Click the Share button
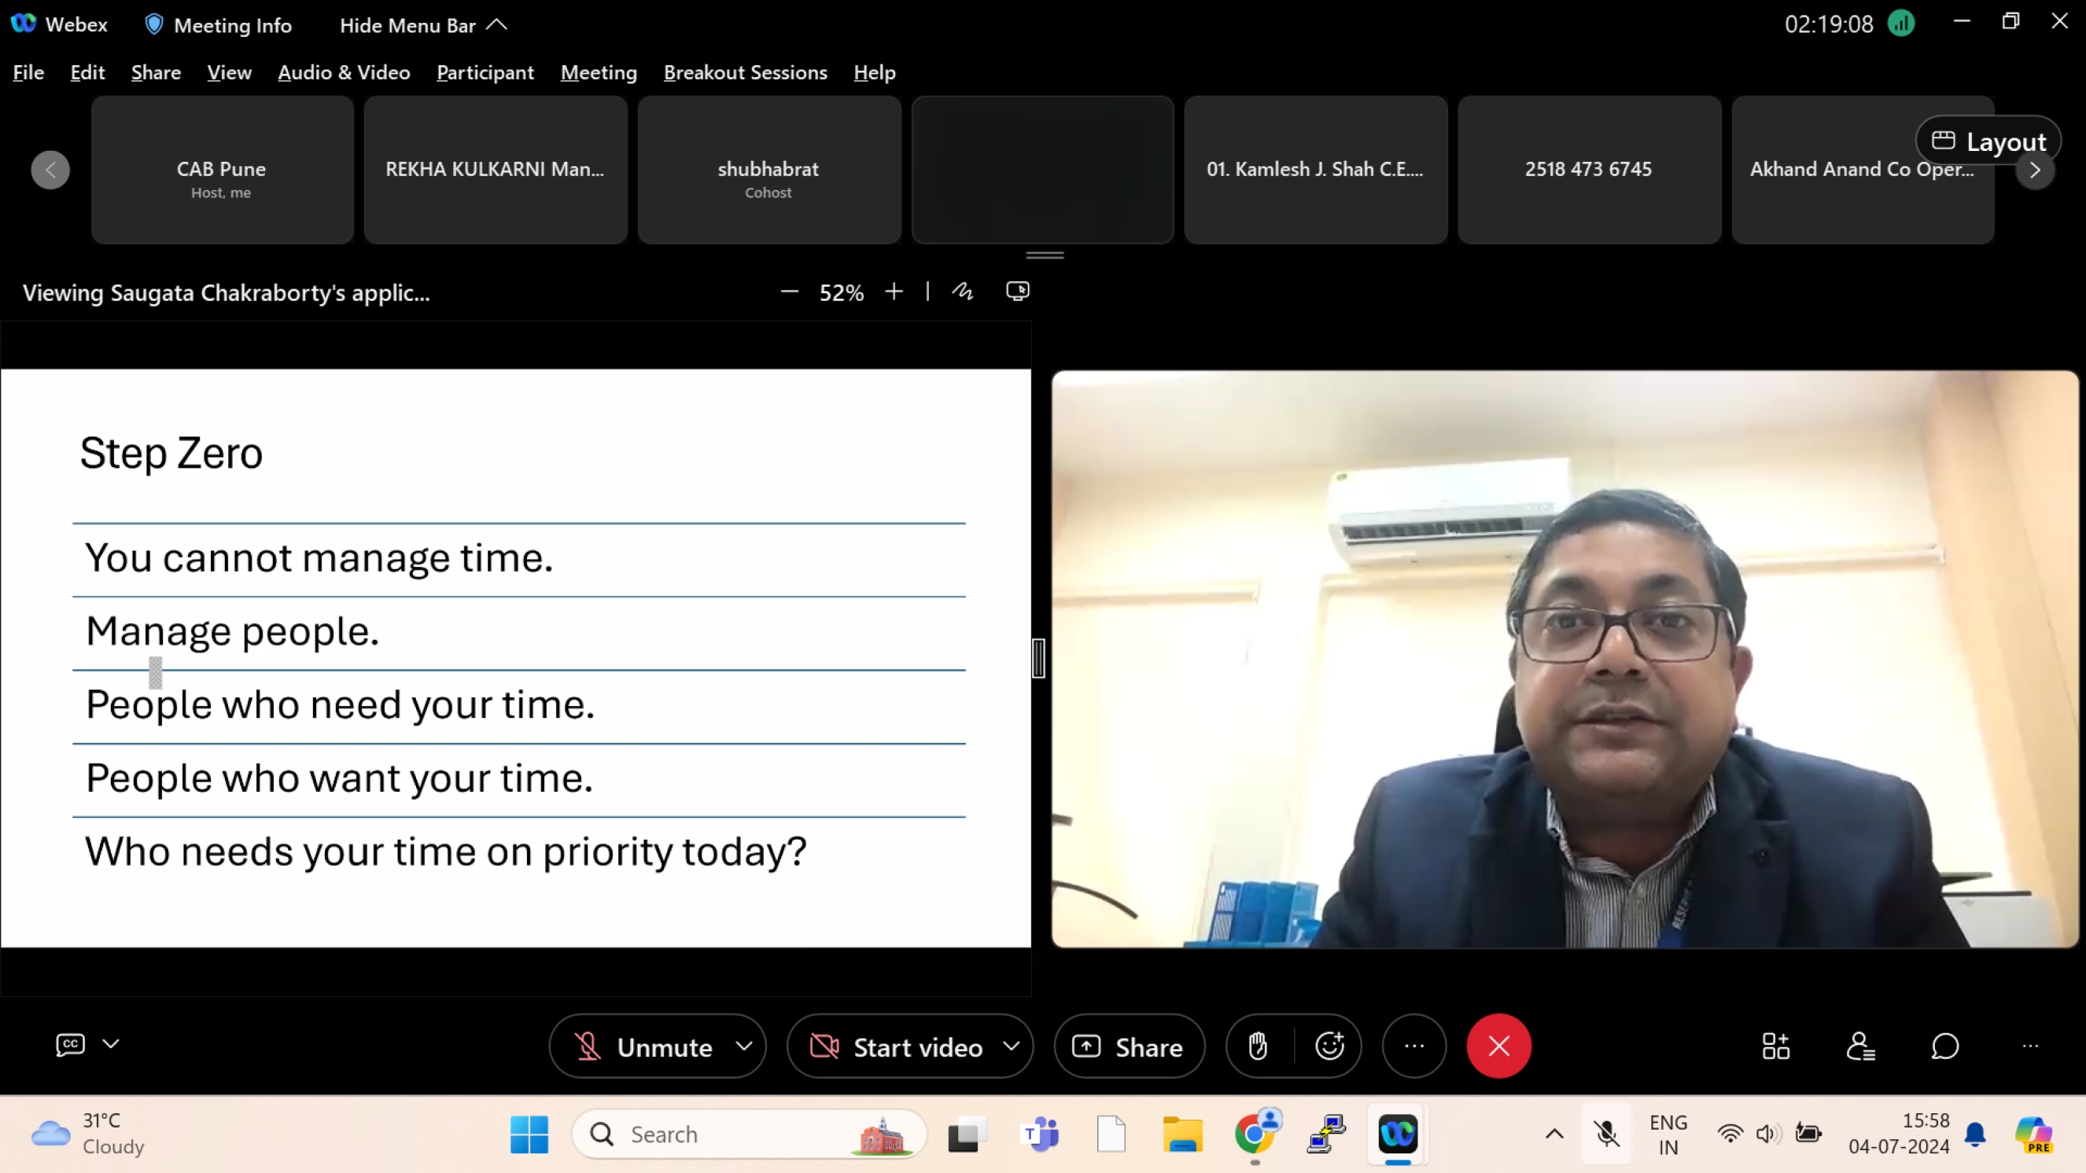Image resolution: width=2086 pixels, height=1173 pixels. click(x=1129, y=1046)
